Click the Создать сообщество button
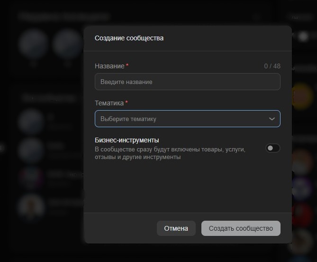 point(241,228)
